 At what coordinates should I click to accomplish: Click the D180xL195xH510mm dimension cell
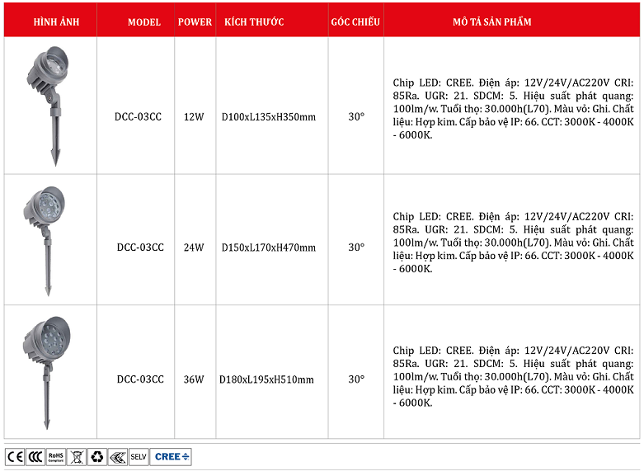266,379
